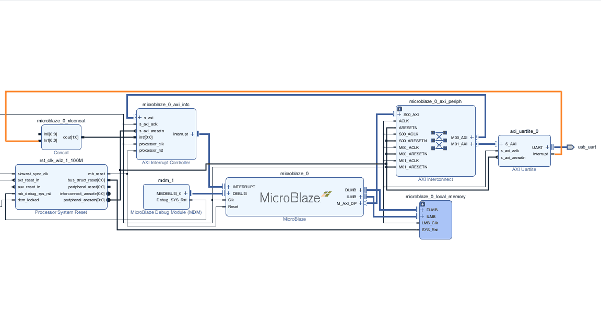Image resolution: width=601 pixels, height=332 pixels.
Task: Expand interrupt output on AXI Interrupt Controller
Action: (192, 134)
